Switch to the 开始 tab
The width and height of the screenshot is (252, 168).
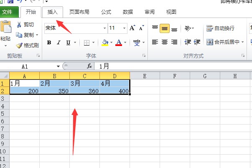point(31,12)
